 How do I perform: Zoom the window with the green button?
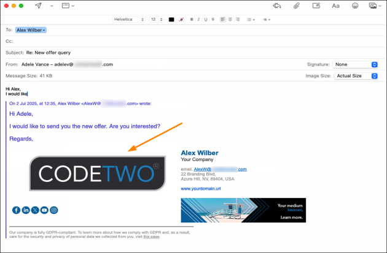(21, 6)
